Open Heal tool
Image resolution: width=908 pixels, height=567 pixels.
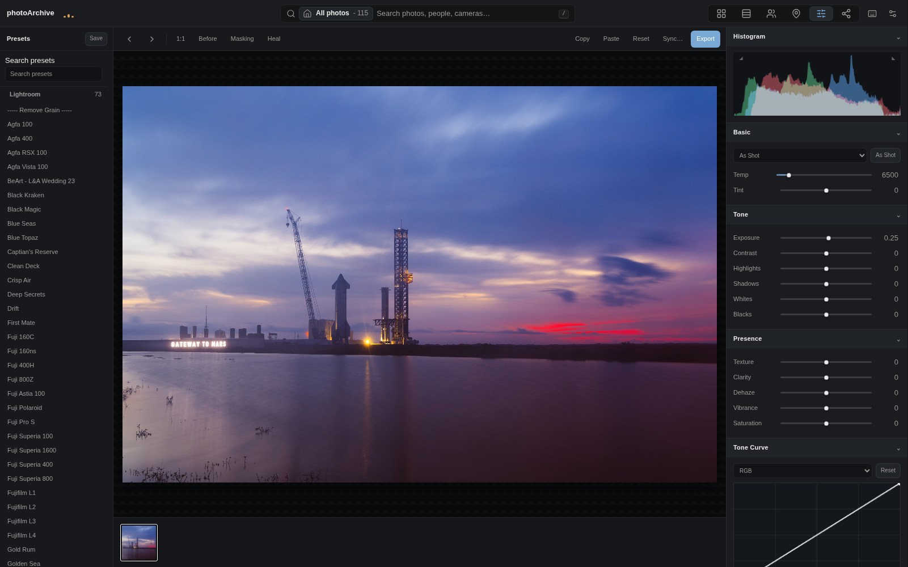[x=274, y=39]
